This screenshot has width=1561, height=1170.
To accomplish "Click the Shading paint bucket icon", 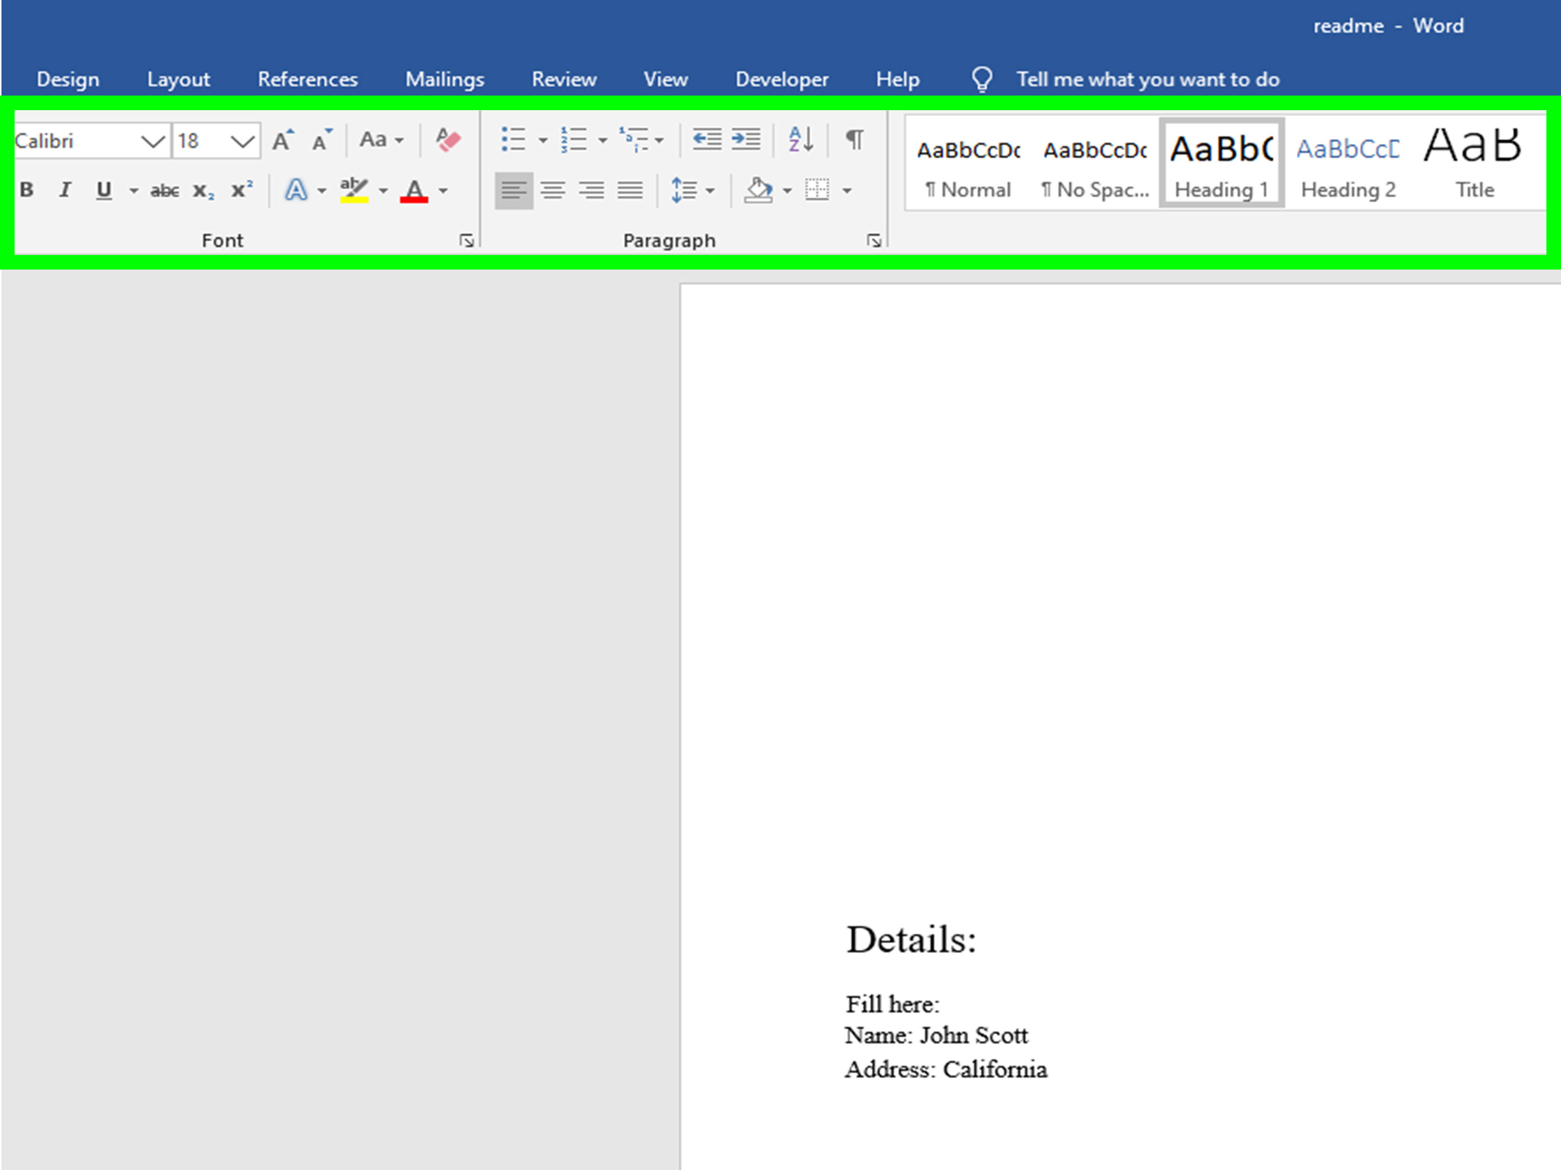I will click(759, 190).
